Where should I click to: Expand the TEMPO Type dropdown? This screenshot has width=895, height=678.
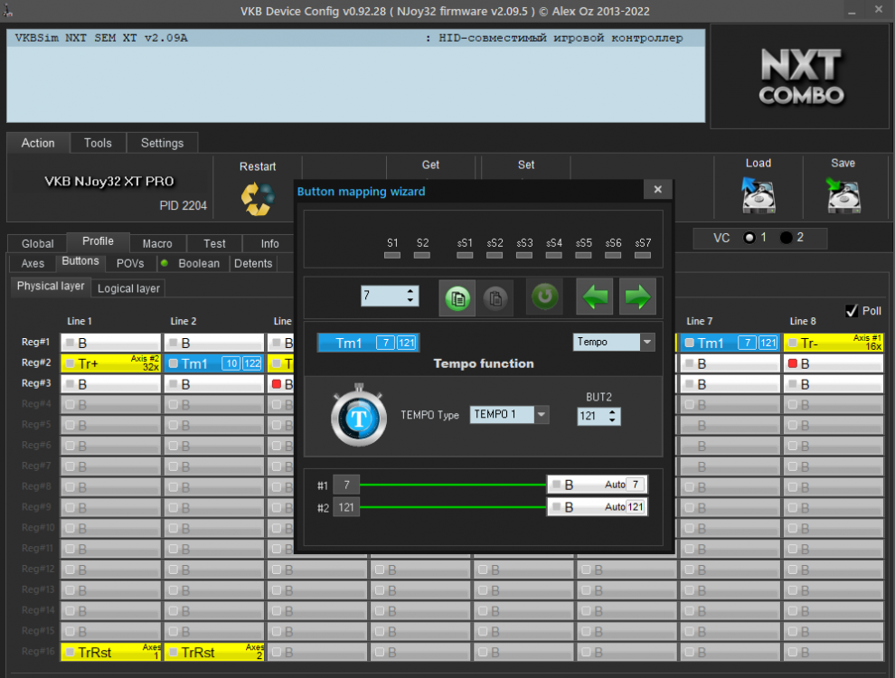(x=542, y=415)
